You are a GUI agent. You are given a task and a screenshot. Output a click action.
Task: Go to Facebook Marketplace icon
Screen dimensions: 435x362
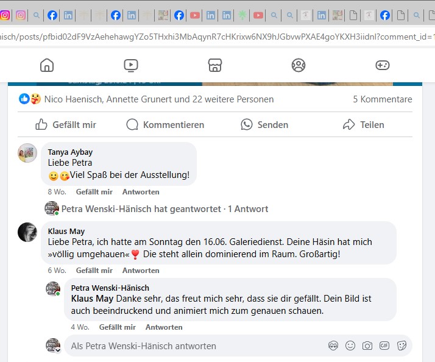pyautogui.click(x=214, y=65)
